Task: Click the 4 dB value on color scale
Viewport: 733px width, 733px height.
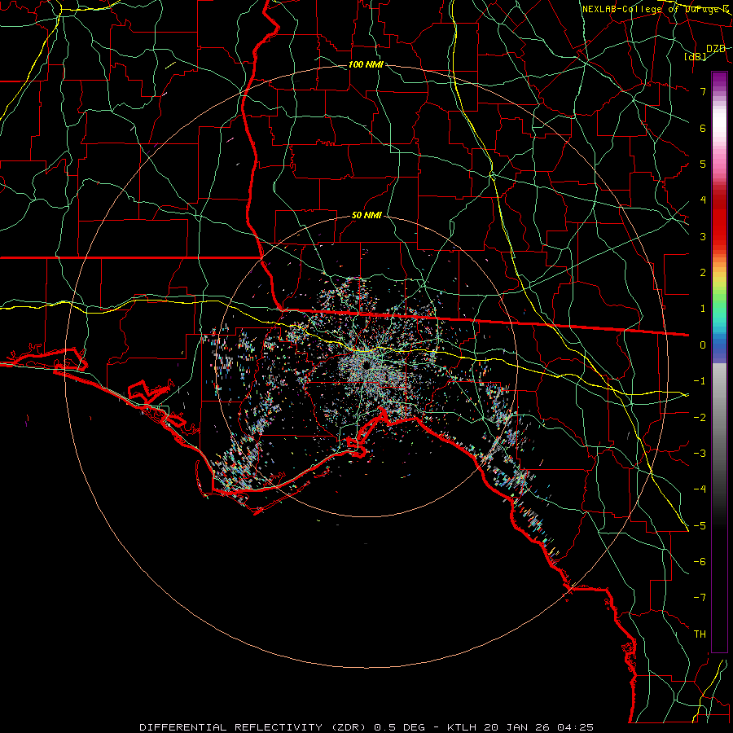Action: click(x=703, y=200)
